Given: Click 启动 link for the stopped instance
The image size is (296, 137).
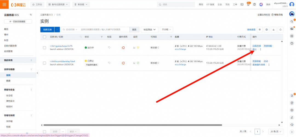Looking at the screenshot, I should click(x=266, y=61).
